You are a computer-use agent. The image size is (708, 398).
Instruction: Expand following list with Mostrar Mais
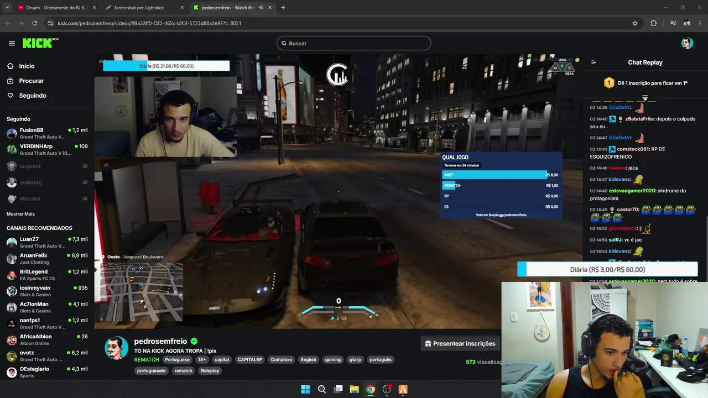point(20,214)
